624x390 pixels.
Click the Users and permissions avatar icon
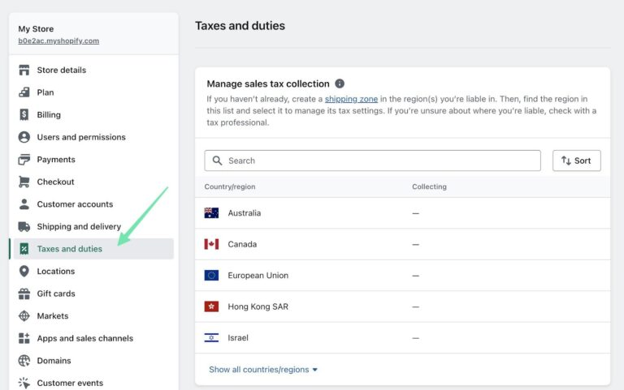[24, 137]
